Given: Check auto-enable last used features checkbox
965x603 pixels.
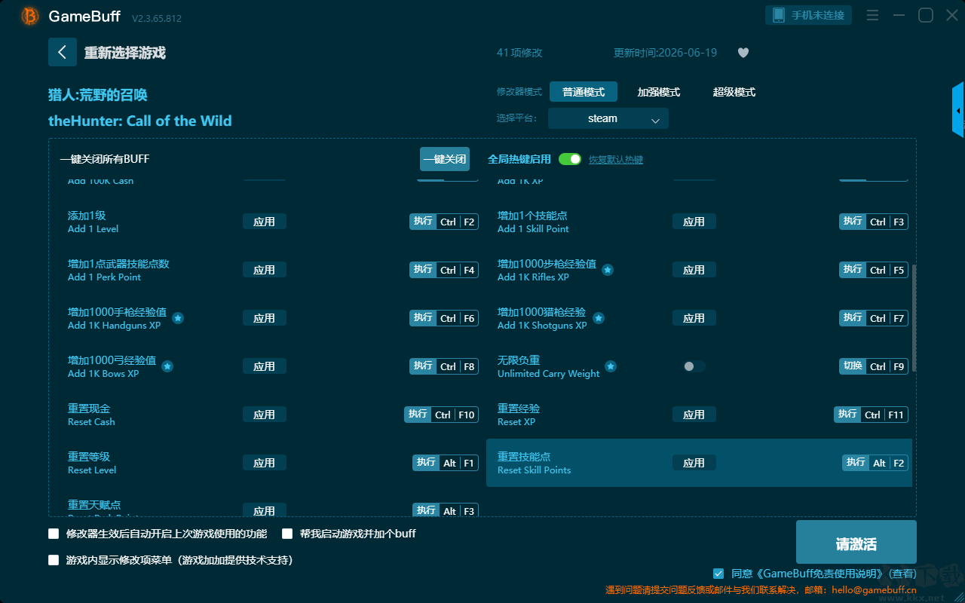Looking at the screenshot, I should tap(54, 534).
